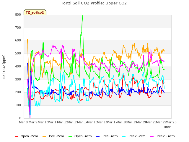Click the green Open -4cm legend swatch
Image resolution: width=189 pixels, height=142 pixels.
pos(70,137)
